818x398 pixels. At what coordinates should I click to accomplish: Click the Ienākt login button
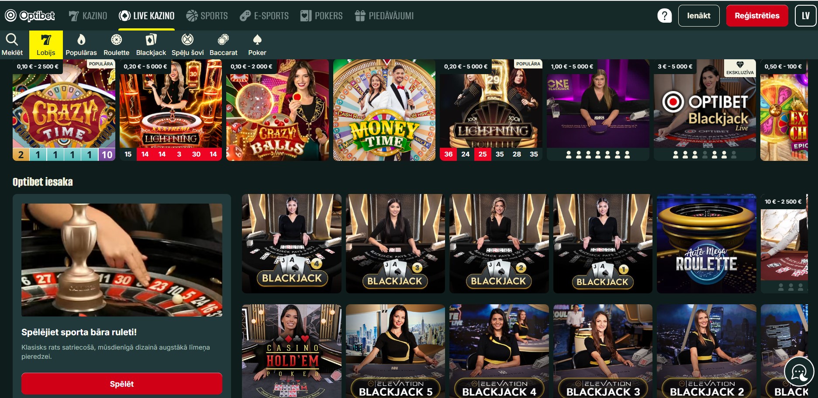[698, 16]
